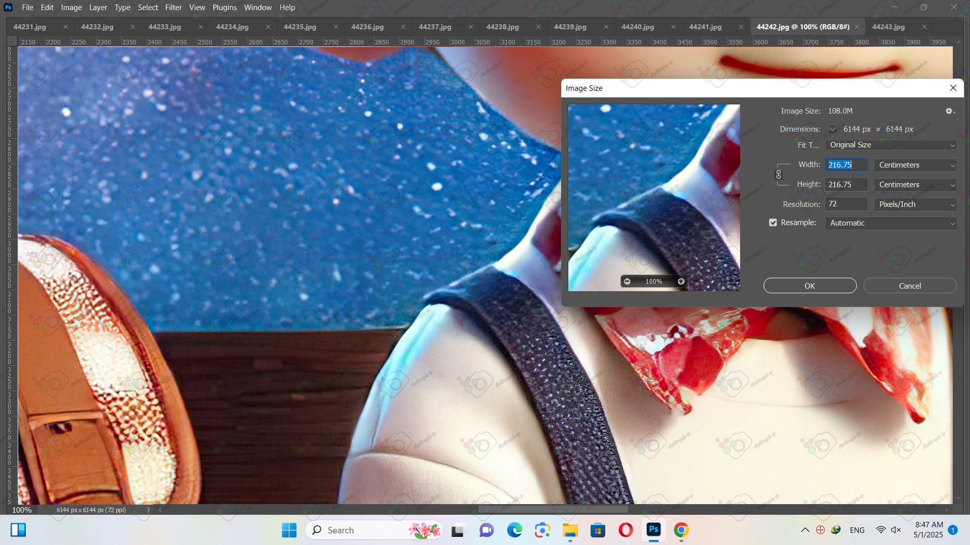
Task: Click the Height value field
Action: [x=847, y=185]
